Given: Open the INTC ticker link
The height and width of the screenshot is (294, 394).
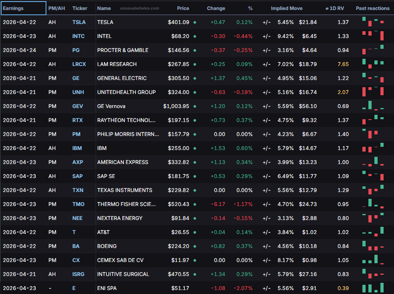Looking at the screenshot, I should click(x=78, y=36).
